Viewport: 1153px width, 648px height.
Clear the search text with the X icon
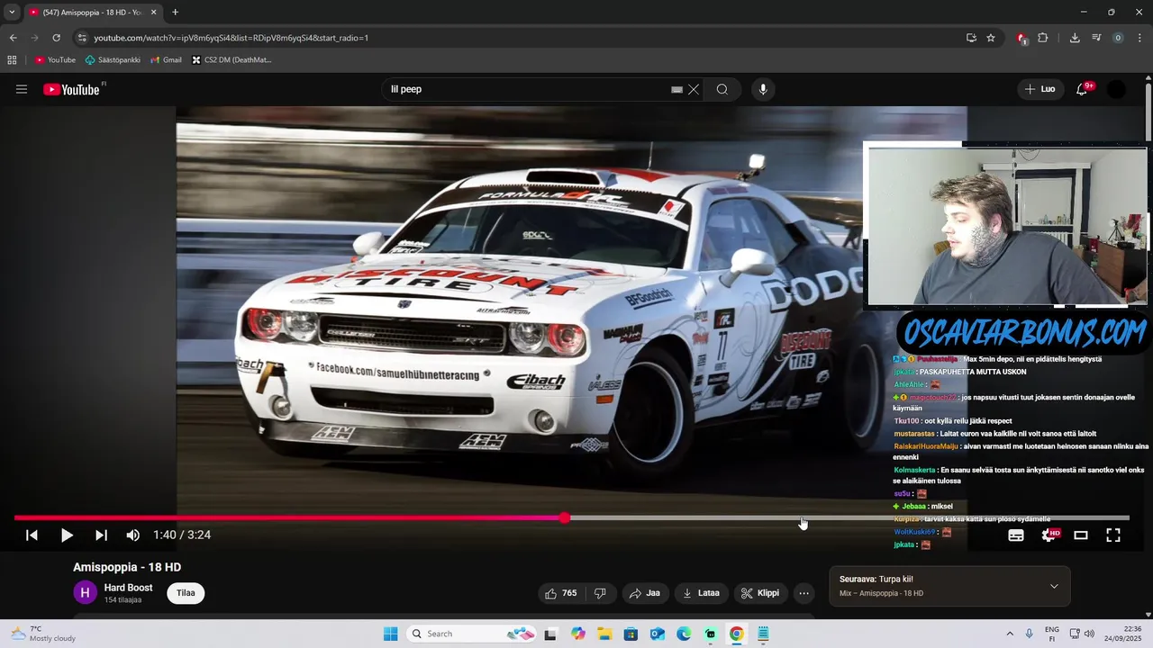(694, 89)
